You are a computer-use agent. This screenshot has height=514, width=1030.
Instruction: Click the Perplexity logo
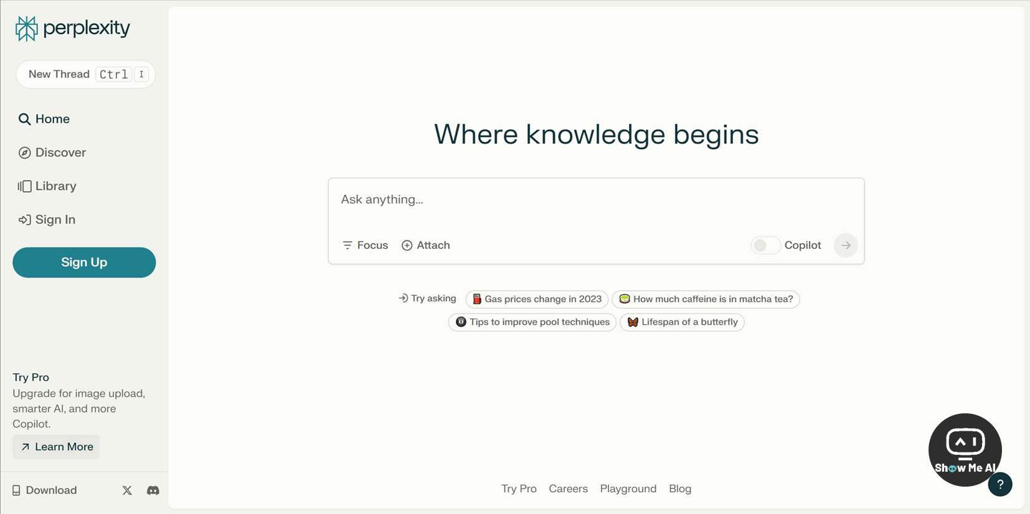[x=72, y=28]
